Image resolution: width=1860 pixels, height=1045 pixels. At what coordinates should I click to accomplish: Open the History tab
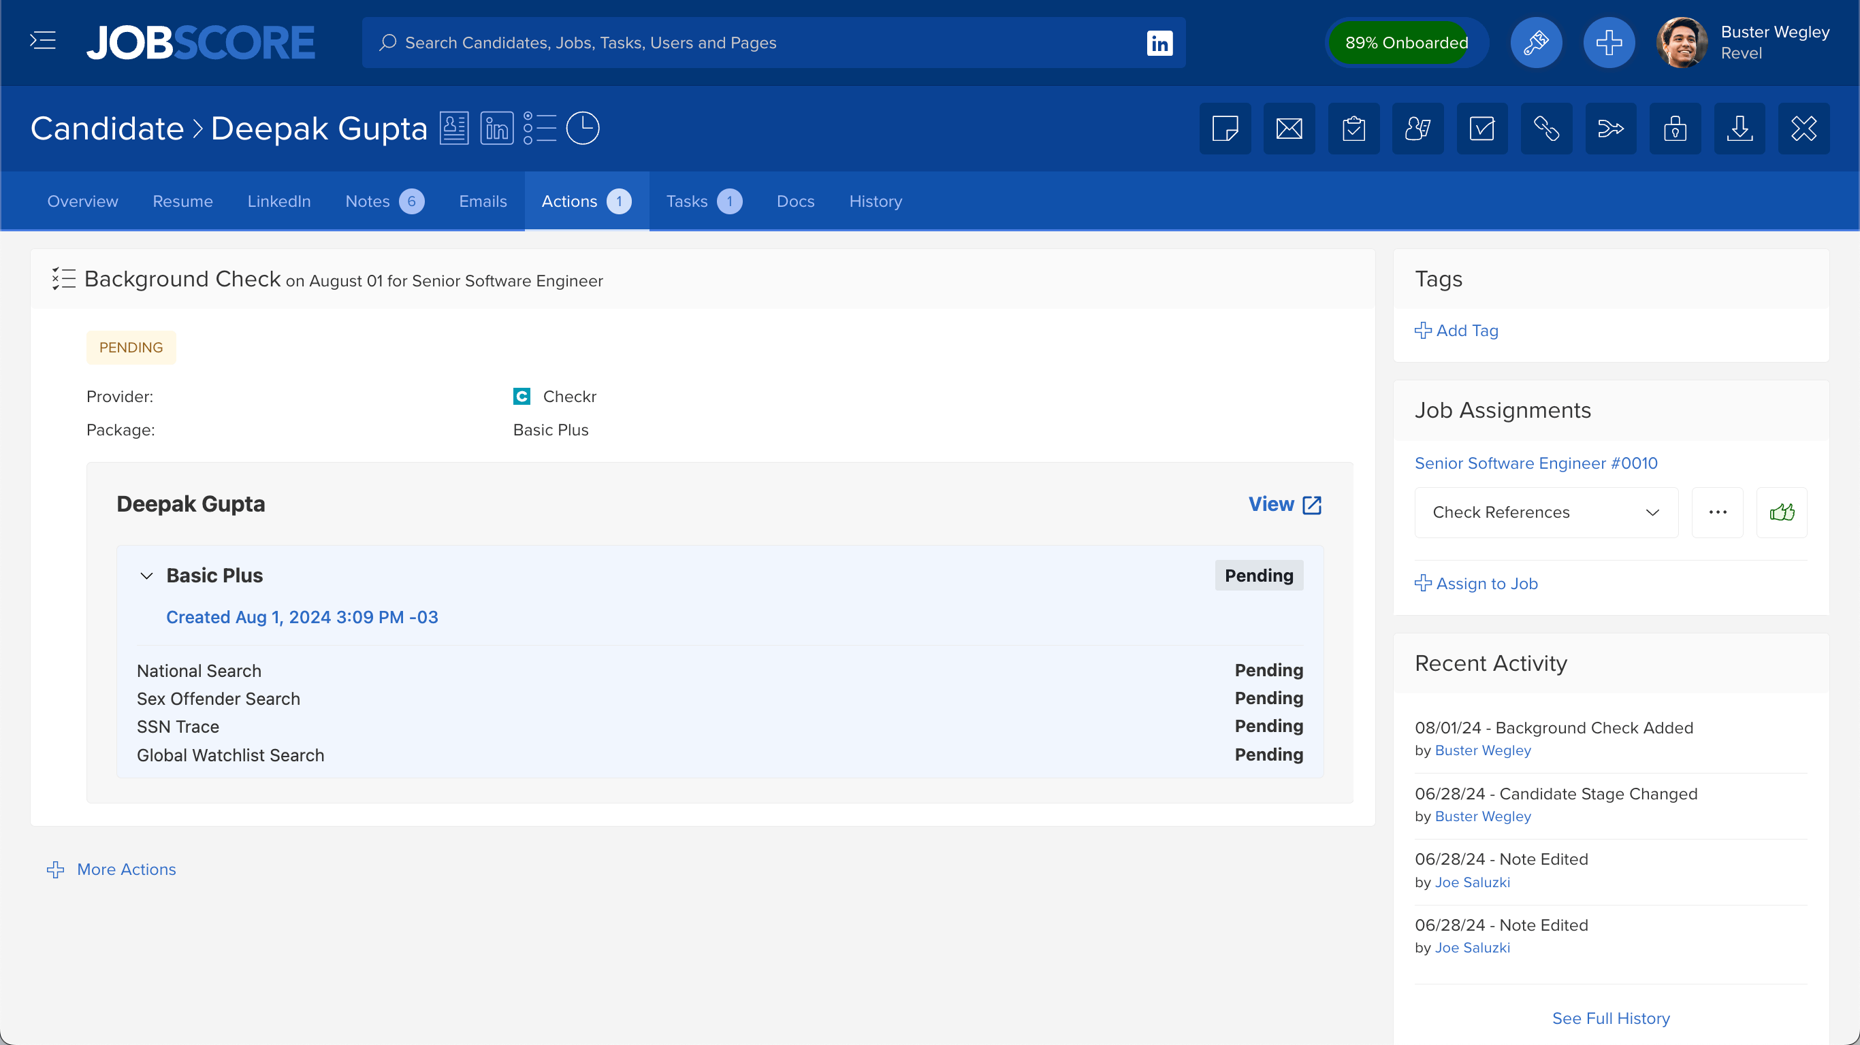click(875, 201)
